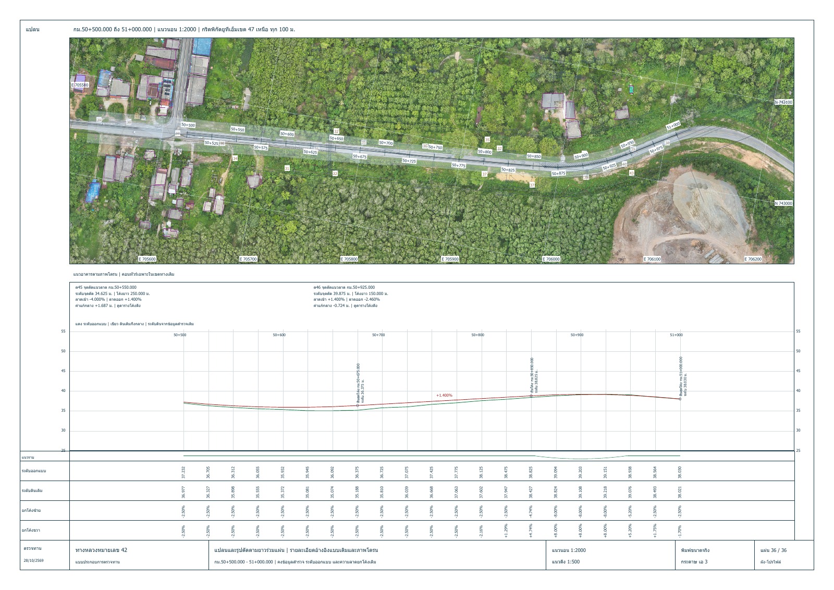Select northing label 'N 743000' on the plan

(783, 203)
